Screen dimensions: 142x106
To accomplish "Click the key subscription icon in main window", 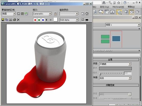I will (x=110, y=3).
